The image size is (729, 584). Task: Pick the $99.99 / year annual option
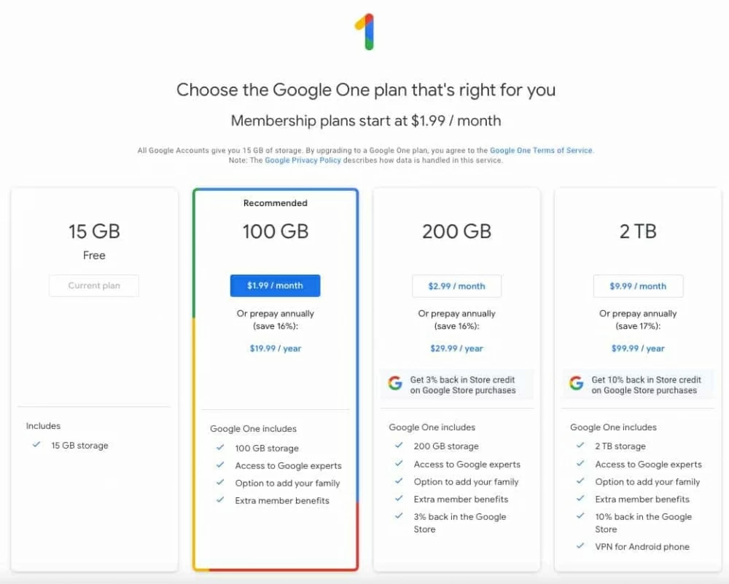pyautogui.click(x=638, y=348)
